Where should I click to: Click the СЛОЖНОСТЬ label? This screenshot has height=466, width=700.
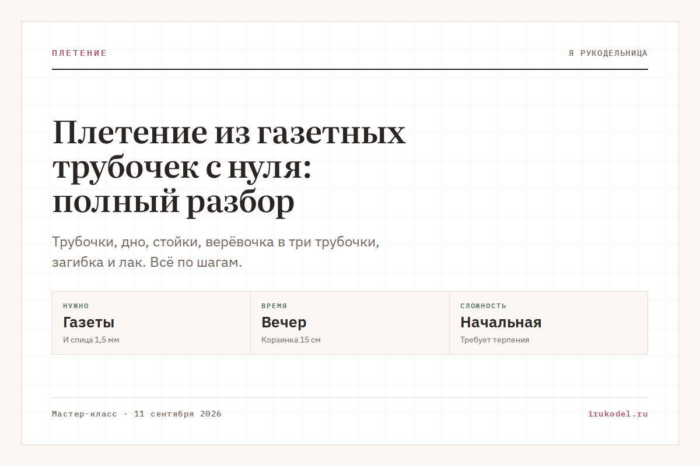483,306
